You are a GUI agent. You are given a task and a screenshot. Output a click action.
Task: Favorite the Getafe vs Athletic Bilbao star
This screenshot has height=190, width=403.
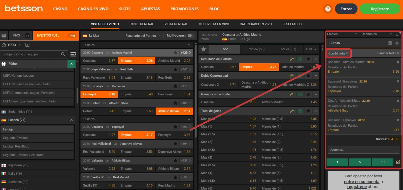(x=175, y=103)
